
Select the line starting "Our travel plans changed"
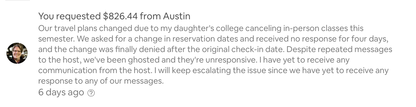(201, 29)
